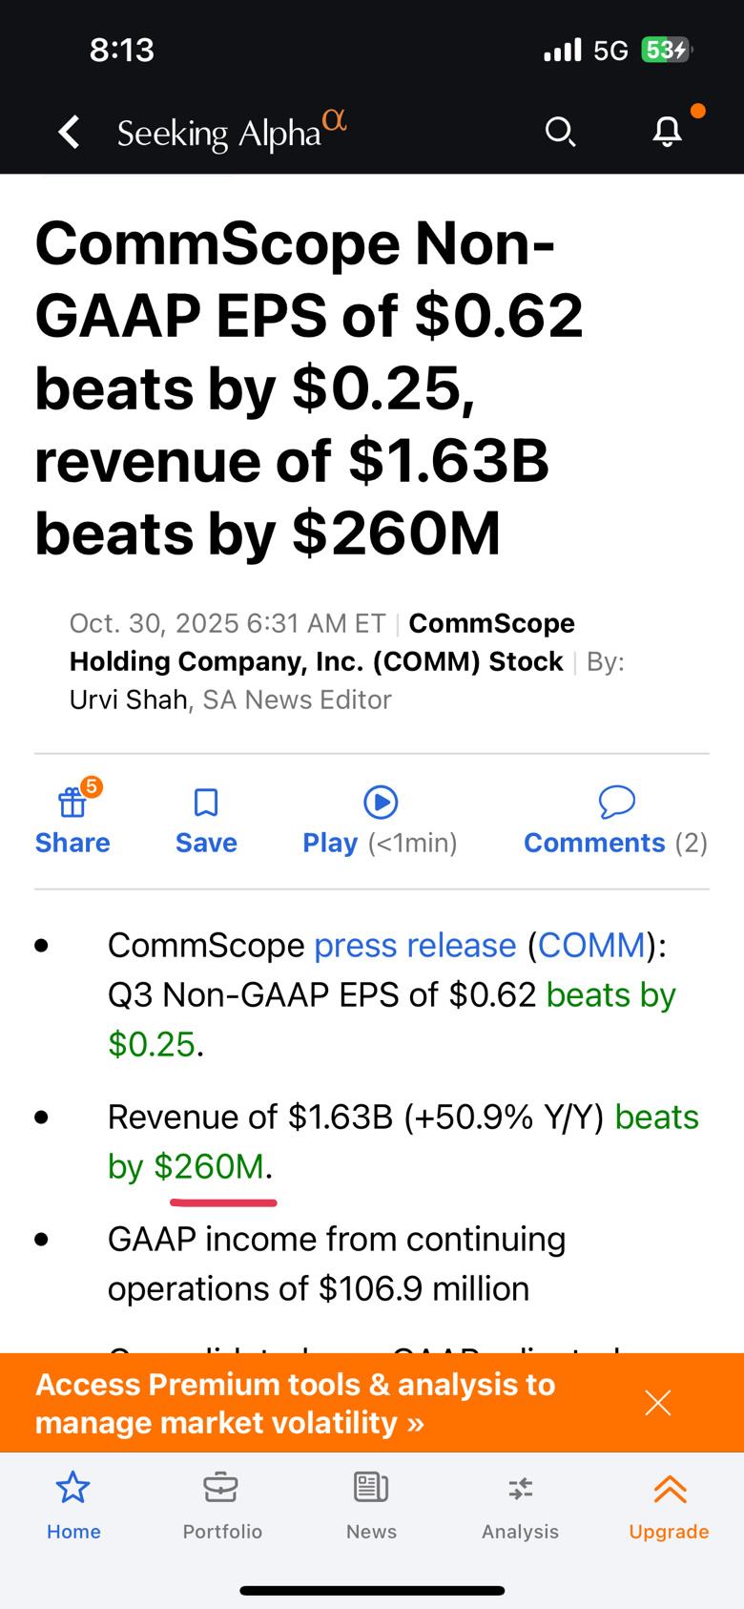Save article with bookmark icon

pyautogui.click(x=206, y=804)
